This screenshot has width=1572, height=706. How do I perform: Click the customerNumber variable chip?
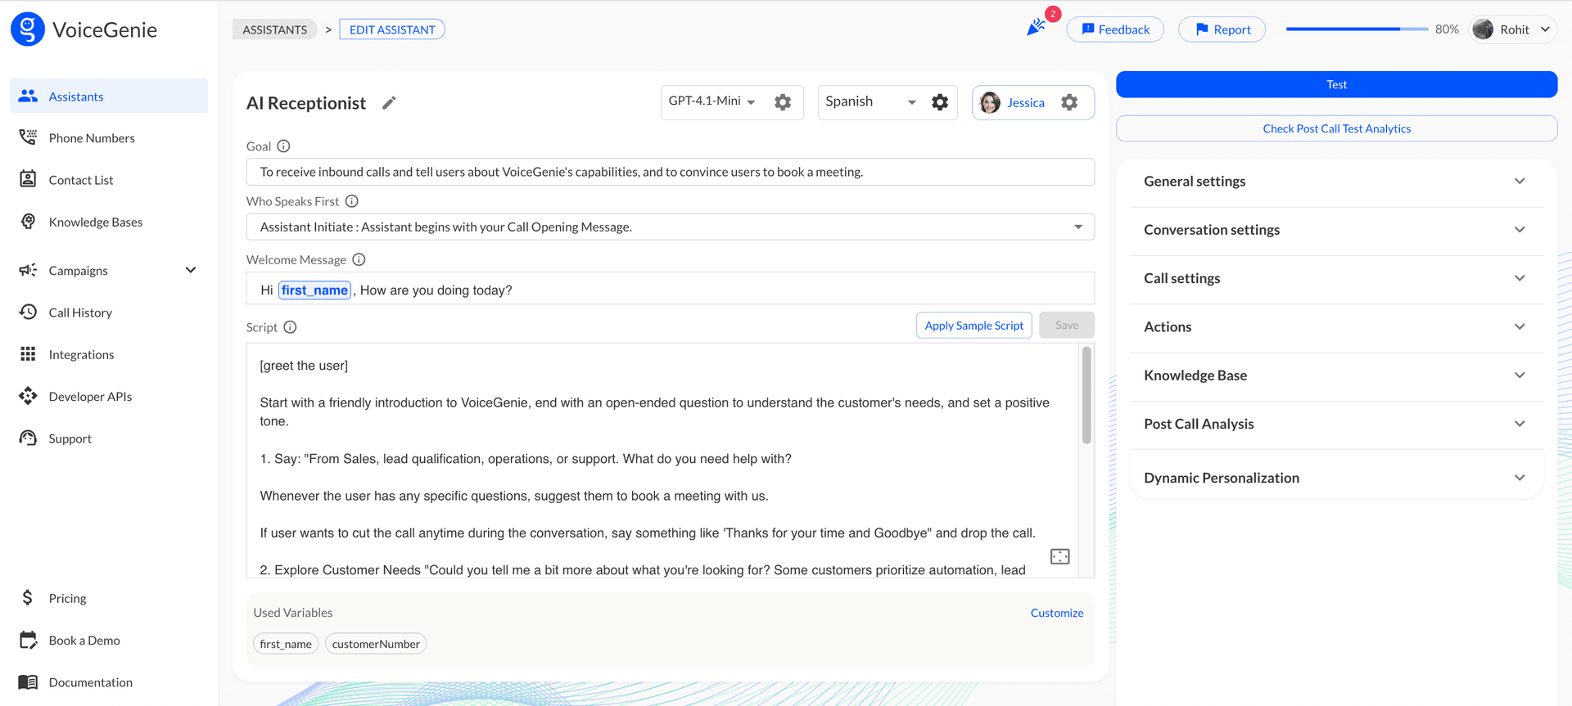click(376, 644)
